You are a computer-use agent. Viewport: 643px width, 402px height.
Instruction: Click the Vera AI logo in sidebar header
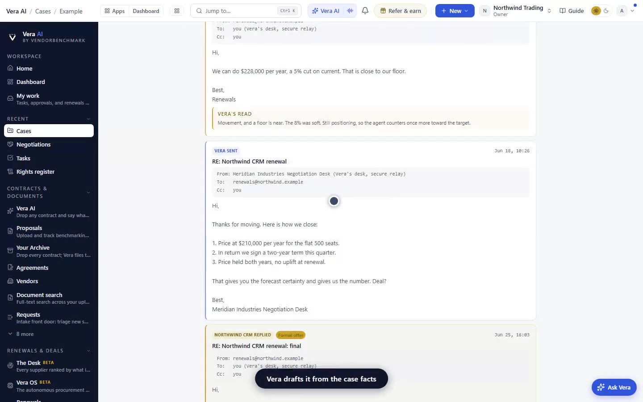point(13,37)
